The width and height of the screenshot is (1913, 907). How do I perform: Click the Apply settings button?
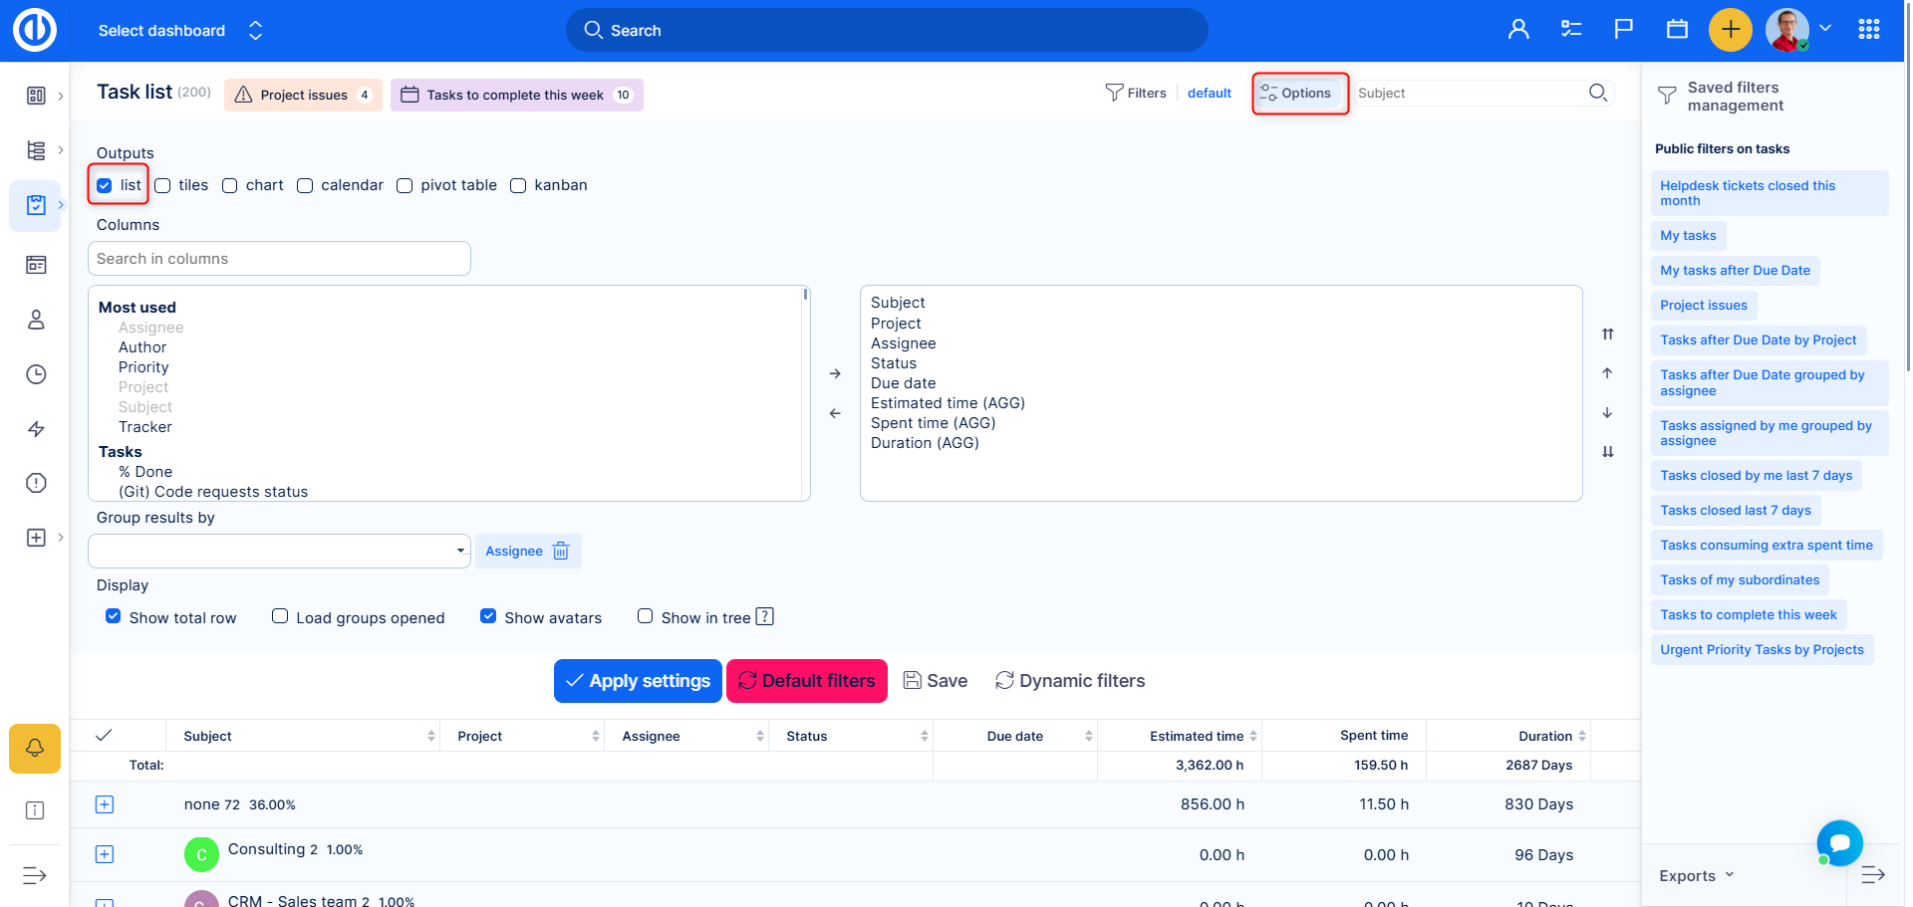pyautogui.click(x=638, y=681)
